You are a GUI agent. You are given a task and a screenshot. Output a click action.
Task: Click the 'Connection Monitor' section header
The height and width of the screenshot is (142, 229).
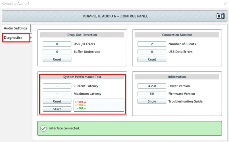(x=177, y=35)
